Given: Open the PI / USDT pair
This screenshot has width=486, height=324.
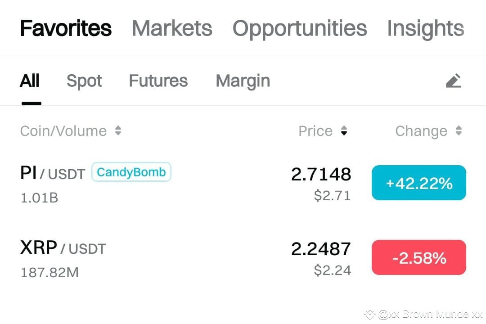Looking at the screenshot, I should click(53, 173).
